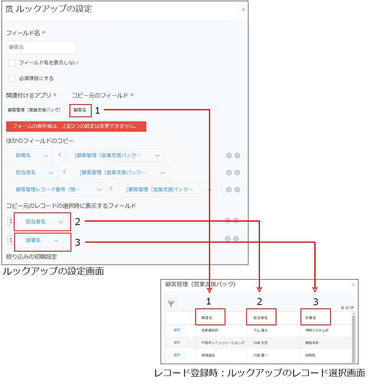Click the filter funnel icon in the record selection screen
The image size is (368, 384).
(171, 304)
